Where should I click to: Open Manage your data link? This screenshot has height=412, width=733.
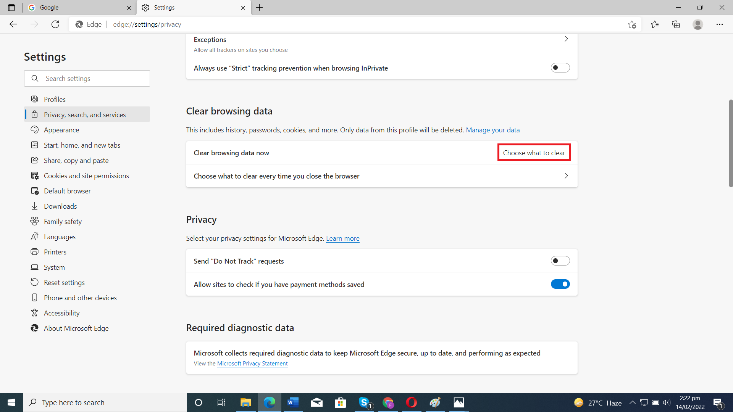(493, 130)
